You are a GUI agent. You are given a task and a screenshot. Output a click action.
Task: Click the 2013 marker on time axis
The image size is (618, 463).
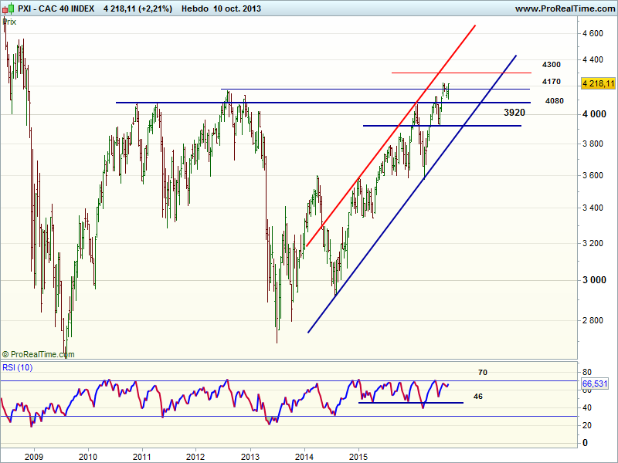250,457
